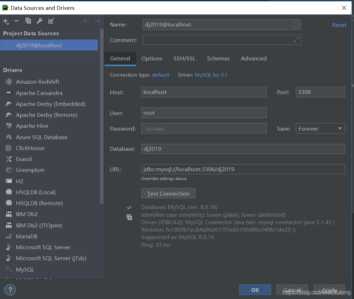
Task: Select the H2 driver
Action: pyautogui.click(x=49, y=181)
